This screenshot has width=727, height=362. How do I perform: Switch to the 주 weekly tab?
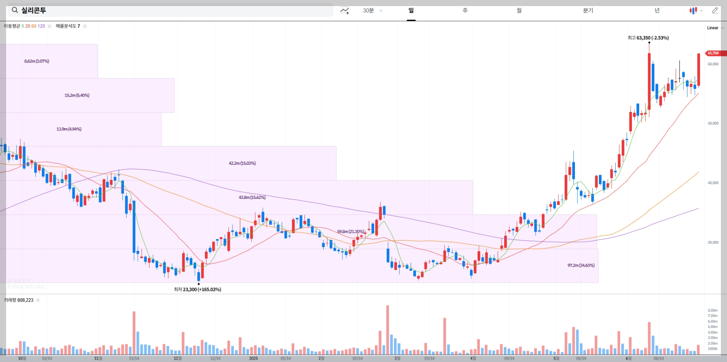[x=465, y=11]
